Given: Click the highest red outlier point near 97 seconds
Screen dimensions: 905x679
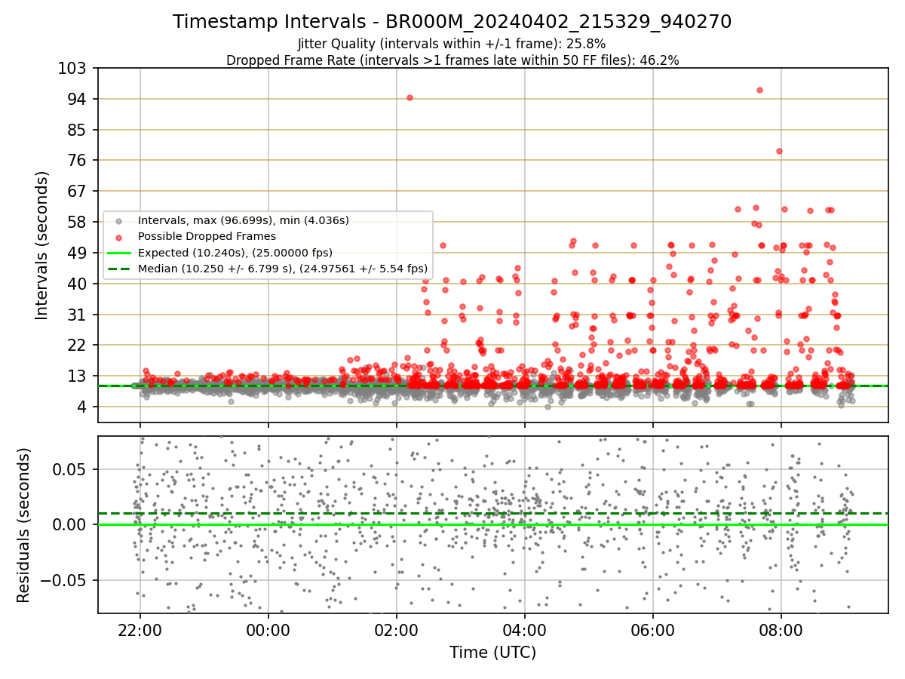Looking at the screenshot, I should coord(759,90).
